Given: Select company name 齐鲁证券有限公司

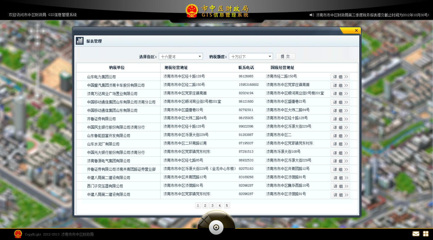Looking at the screenshot, I should pos(101,119).
